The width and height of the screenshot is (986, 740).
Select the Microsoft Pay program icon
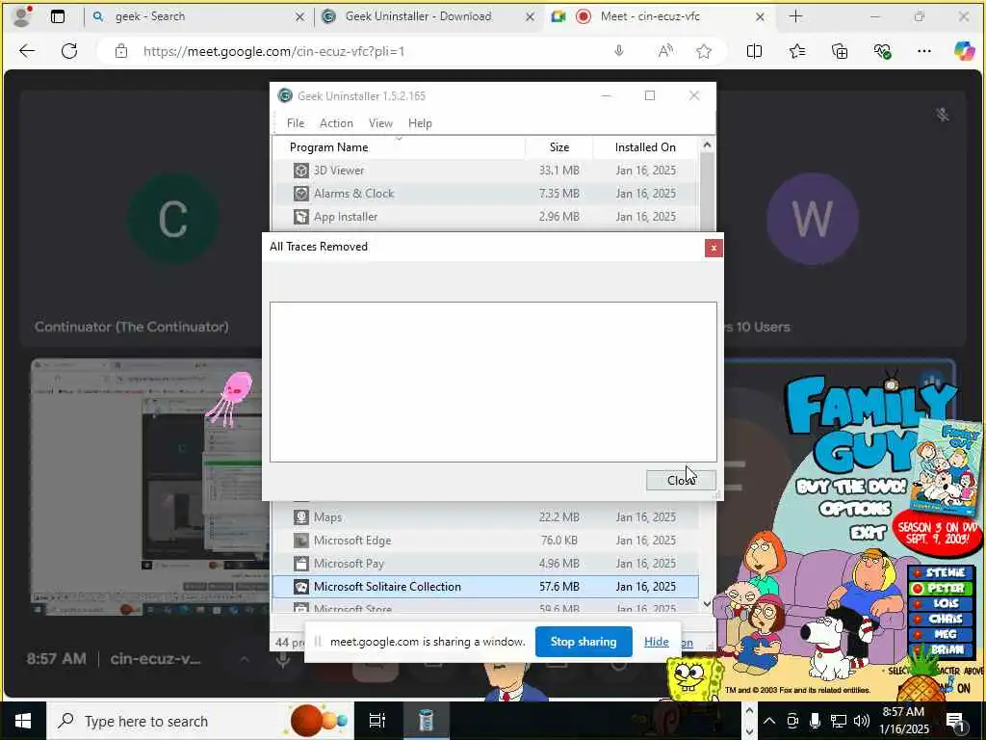click(x=301, y=564)
